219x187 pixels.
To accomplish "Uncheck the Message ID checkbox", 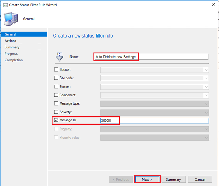I will pyautogui.click(x=56, y=120).
